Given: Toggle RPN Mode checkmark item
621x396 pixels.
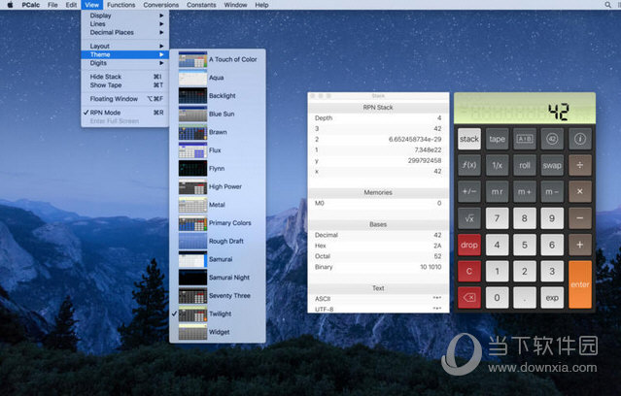Looking at the screenshot, I should [x=124, y=113].
